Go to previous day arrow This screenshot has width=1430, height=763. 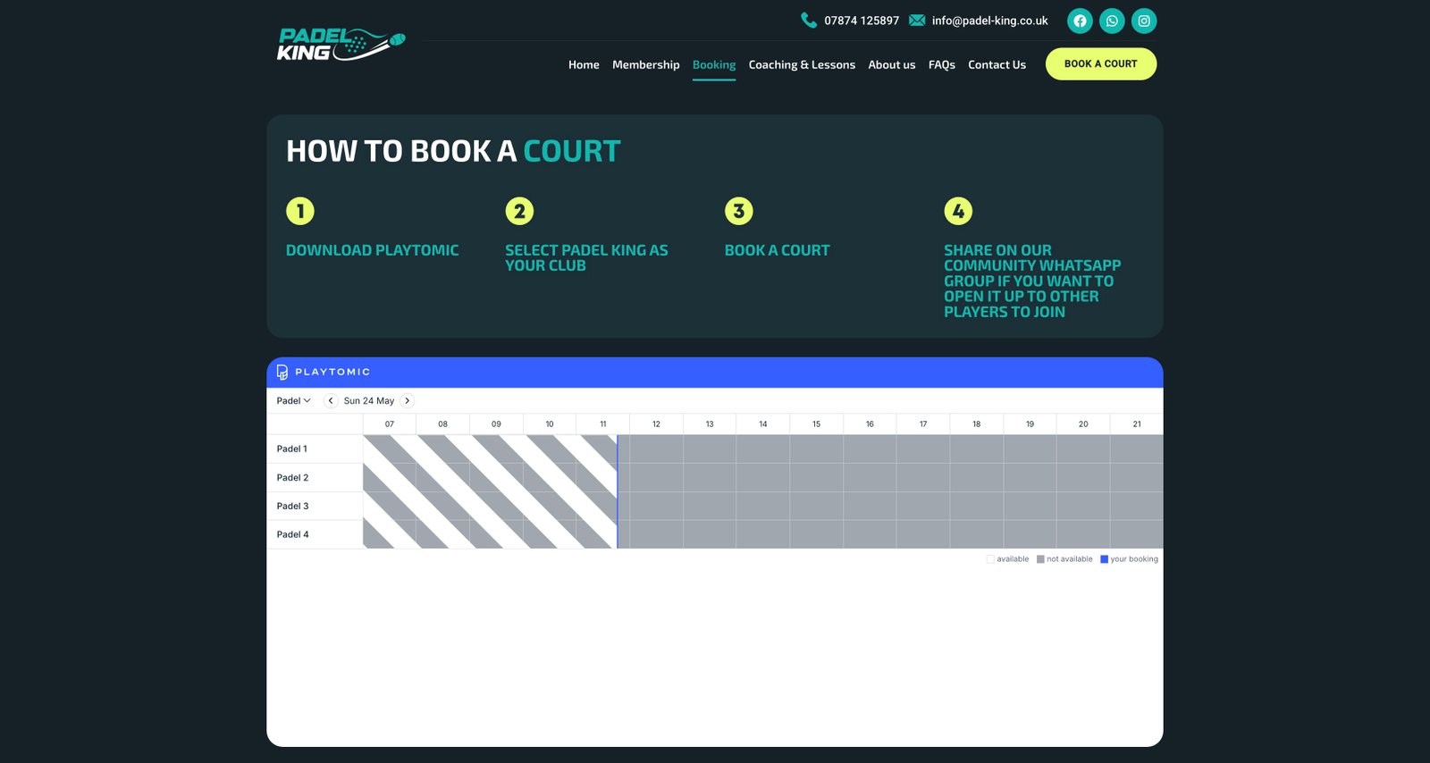click(x=331, y=400)
